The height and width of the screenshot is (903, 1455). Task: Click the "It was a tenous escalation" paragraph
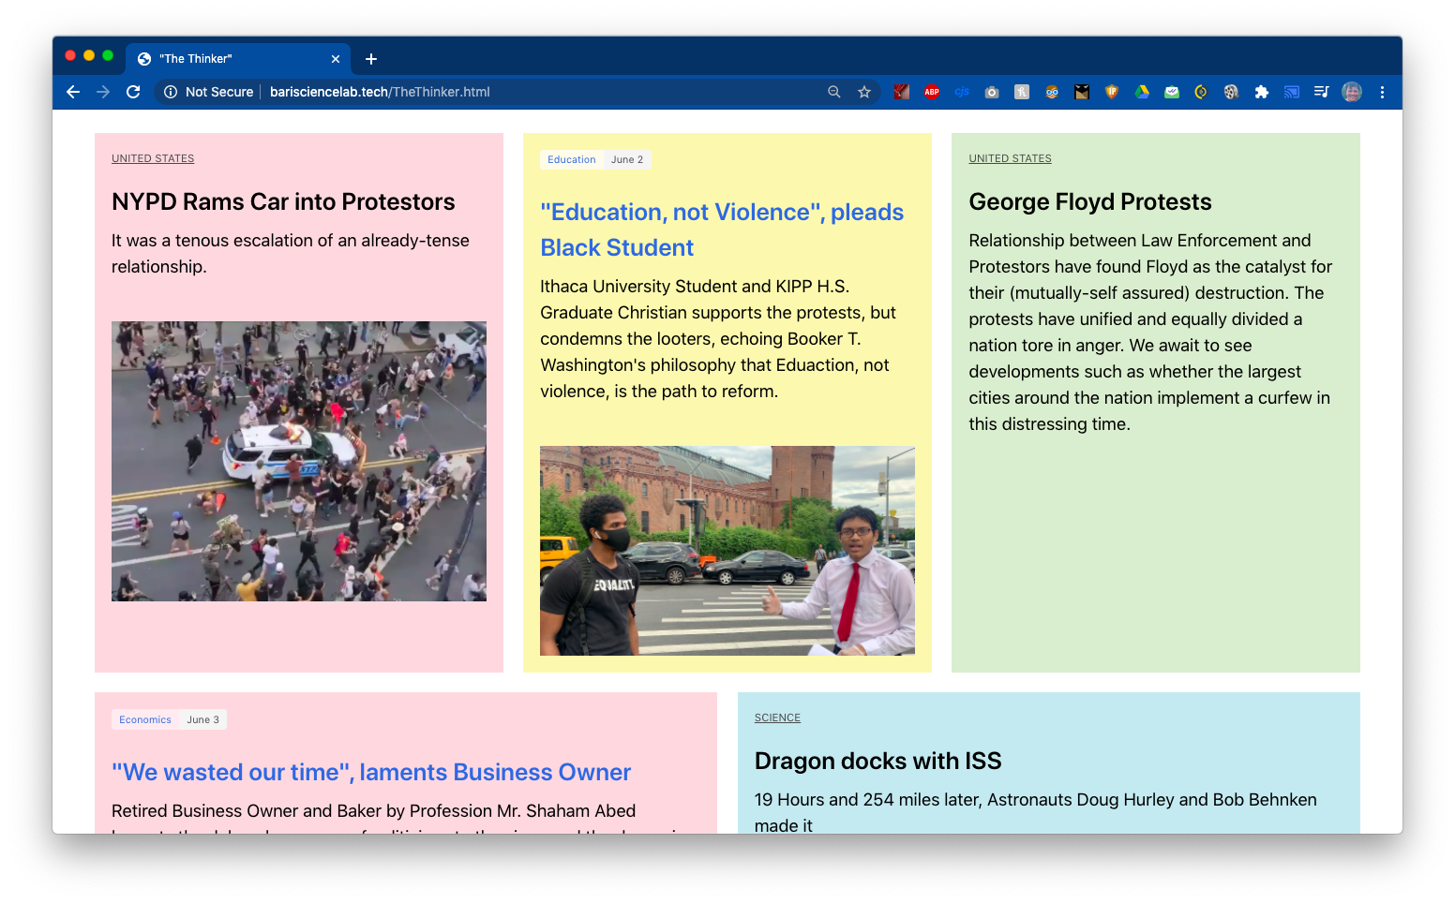[291, 253]
